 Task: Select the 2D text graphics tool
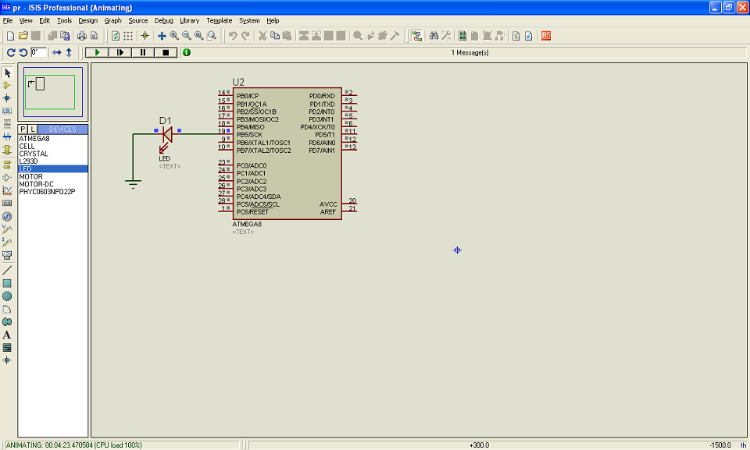pos(7,335)
